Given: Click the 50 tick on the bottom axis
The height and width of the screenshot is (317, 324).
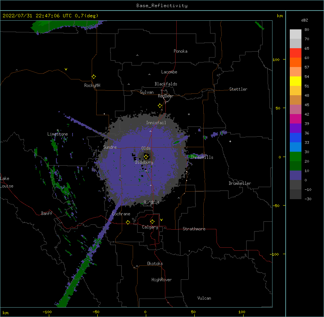Looking at the screenshot, I should pyautogui.click(x=193, y=312).
